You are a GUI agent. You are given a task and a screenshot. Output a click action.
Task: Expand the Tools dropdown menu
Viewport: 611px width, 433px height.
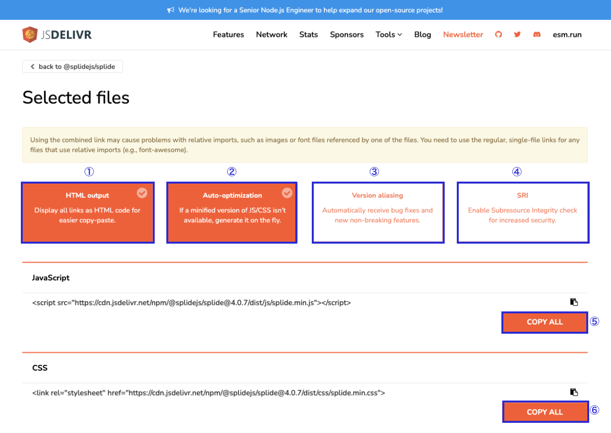(x=389, y=34)
